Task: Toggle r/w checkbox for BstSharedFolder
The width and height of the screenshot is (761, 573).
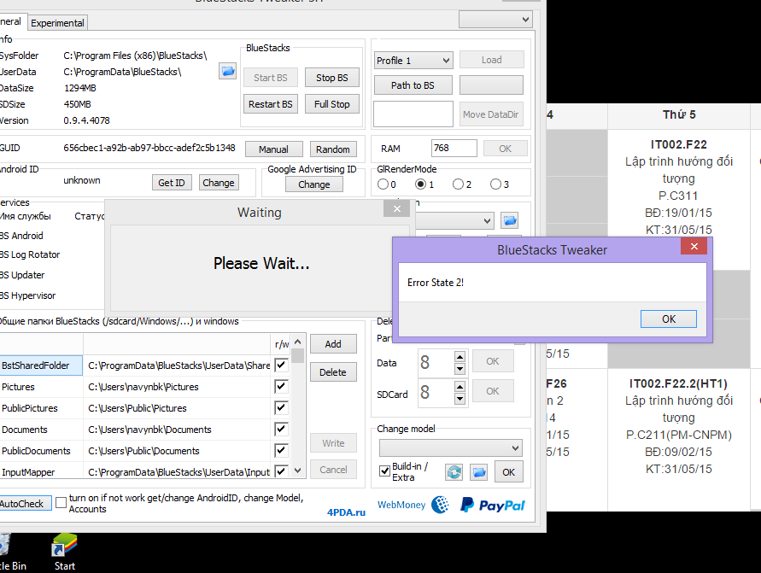Action: 282,365
